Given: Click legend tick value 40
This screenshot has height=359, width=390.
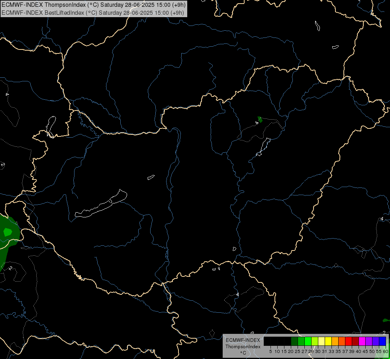Looking at the screenshot, I should [359, 351].
